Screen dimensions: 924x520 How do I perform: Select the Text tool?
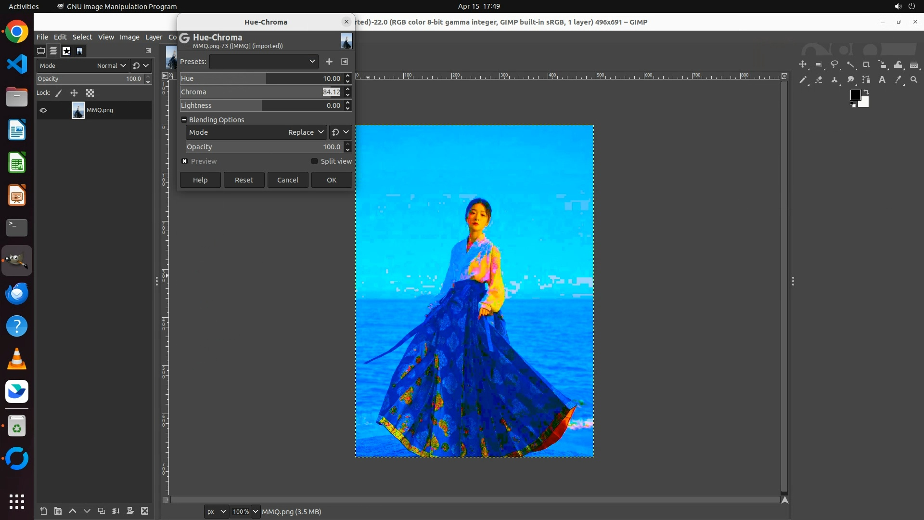coord(882,80)
